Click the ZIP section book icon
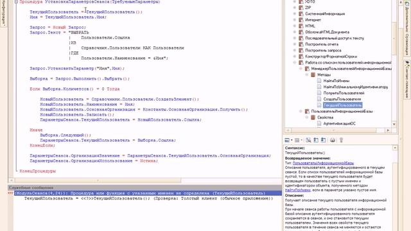 301,8
